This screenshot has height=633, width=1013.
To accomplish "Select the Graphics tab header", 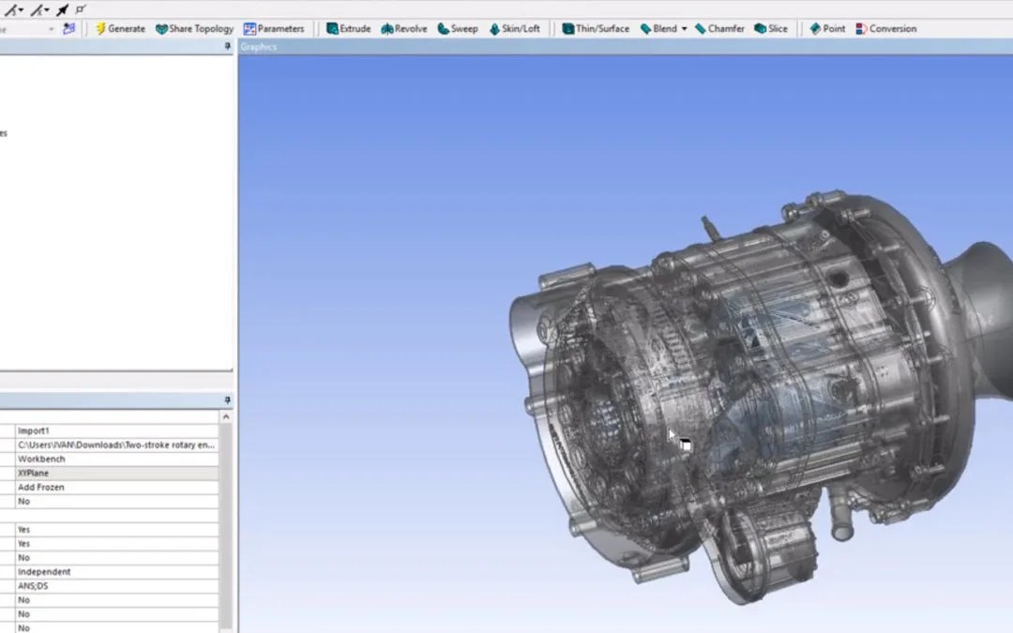I will [x=259, y=47].
